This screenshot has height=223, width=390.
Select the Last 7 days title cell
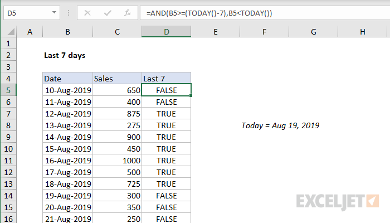65,55
